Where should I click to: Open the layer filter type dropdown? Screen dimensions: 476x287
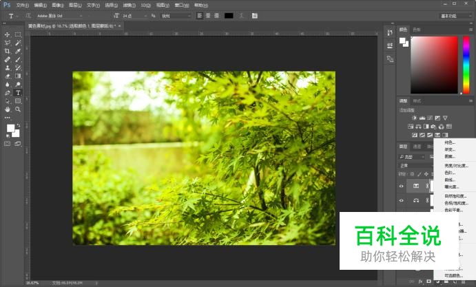pyautogui.click(x=412, y=157)
